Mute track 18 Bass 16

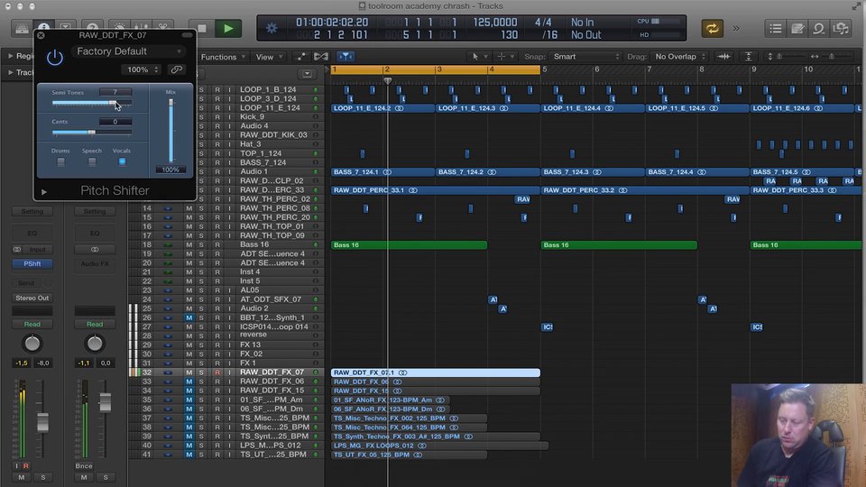(x=189, y=244)
